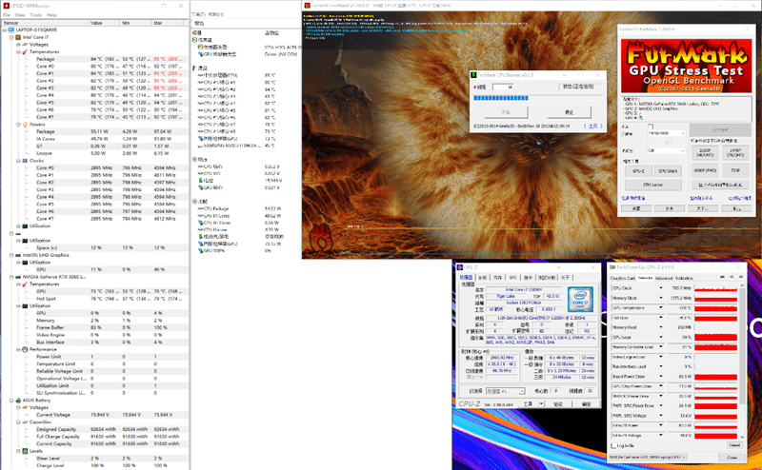Click the thermometer icon beside CPU Temperatures

tap(25, 51)
